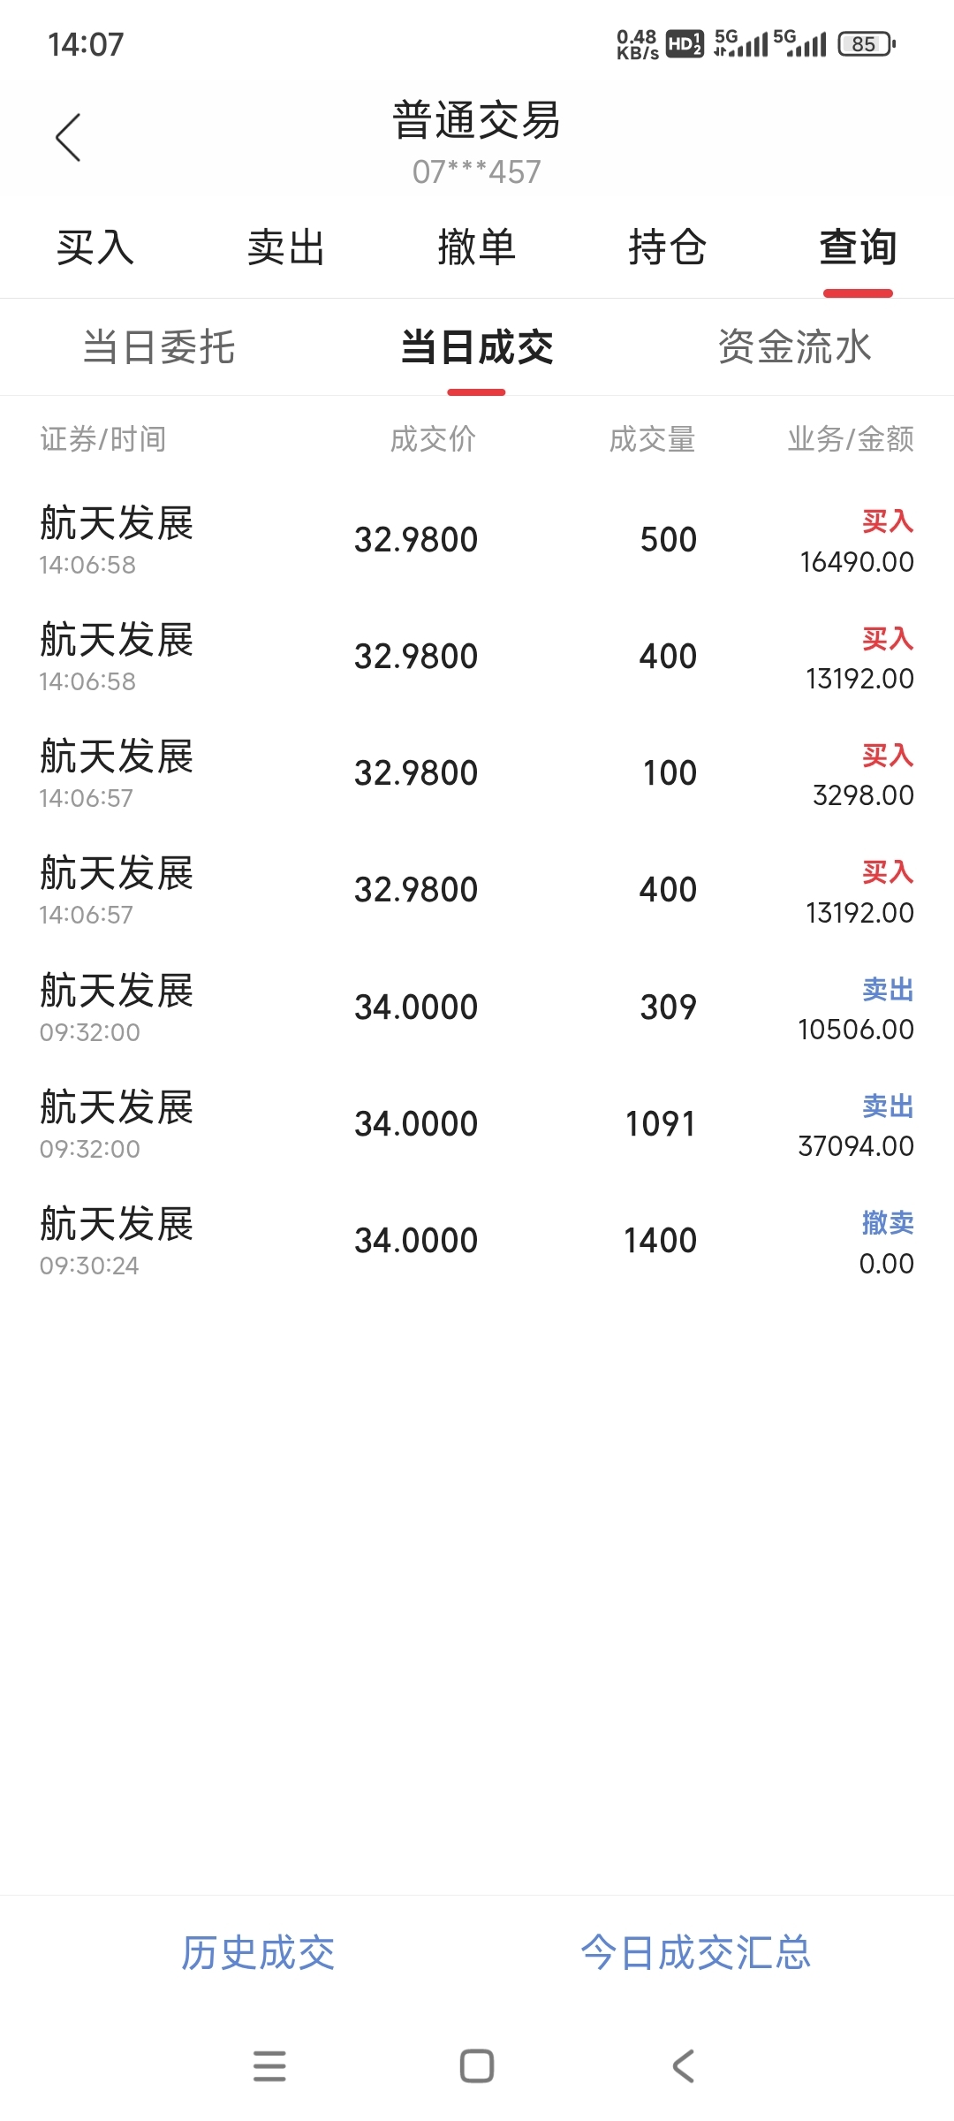The width and height of the screenshot is (954, 2121).
Task: Select the 当日成交 sub-tab
Action: (477, 346)
